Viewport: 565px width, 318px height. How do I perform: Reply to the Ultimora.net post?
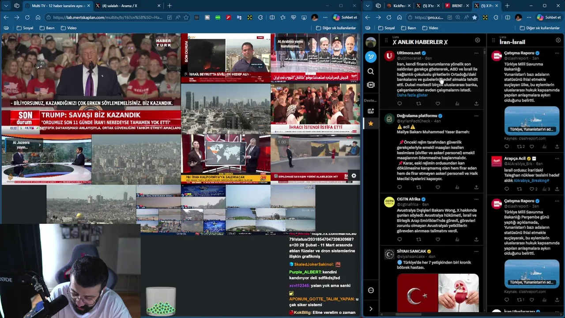tap(399, 103)
